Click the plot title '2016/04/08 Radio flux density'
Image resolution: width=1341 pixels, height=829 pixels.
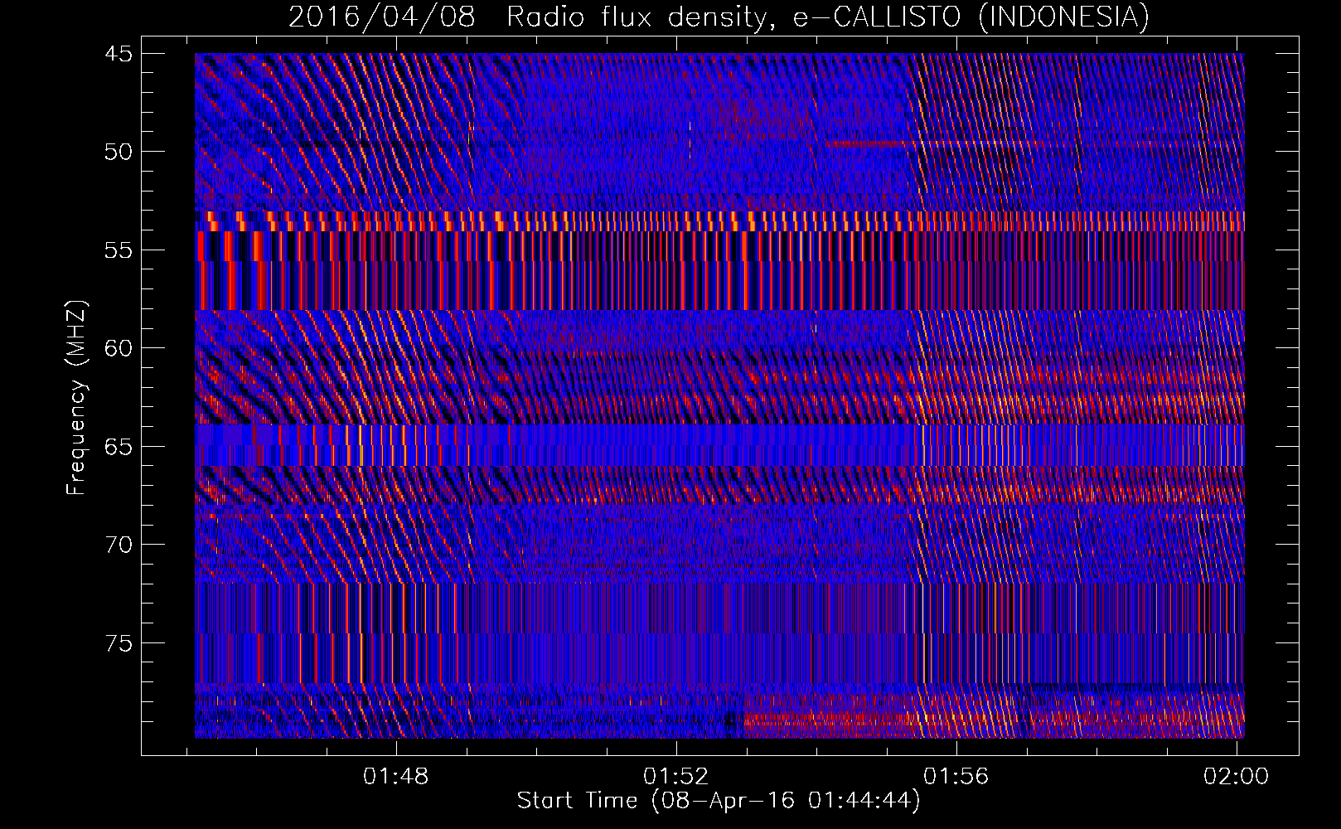point(719,17)
